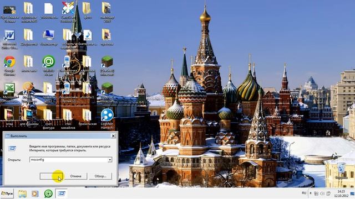Select the престиж folder icon
The image size is (355, 199).
(x=106, y=35)
